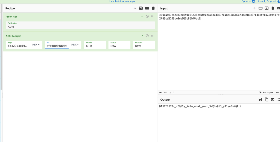Toggle breakpoint on AES Decrypt

pos(152,36)
